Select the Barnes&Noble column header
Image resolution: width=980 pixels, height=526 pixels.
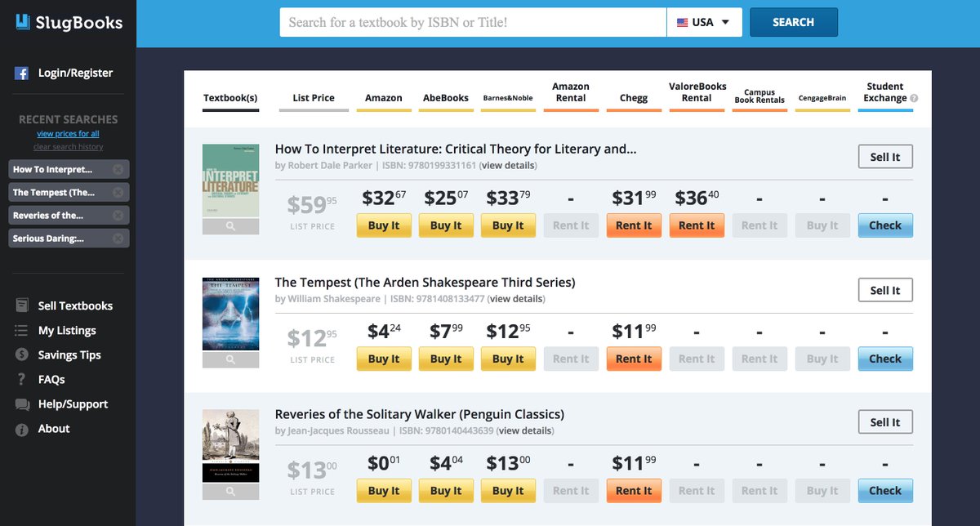[508, 98]
